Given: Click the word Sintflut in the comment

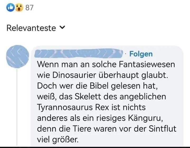Looking at the screenshot, I should tap(162, 129).
